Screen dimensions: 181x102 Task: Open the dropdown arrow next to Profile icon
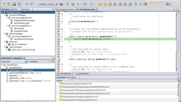click(x=94, y=4)
